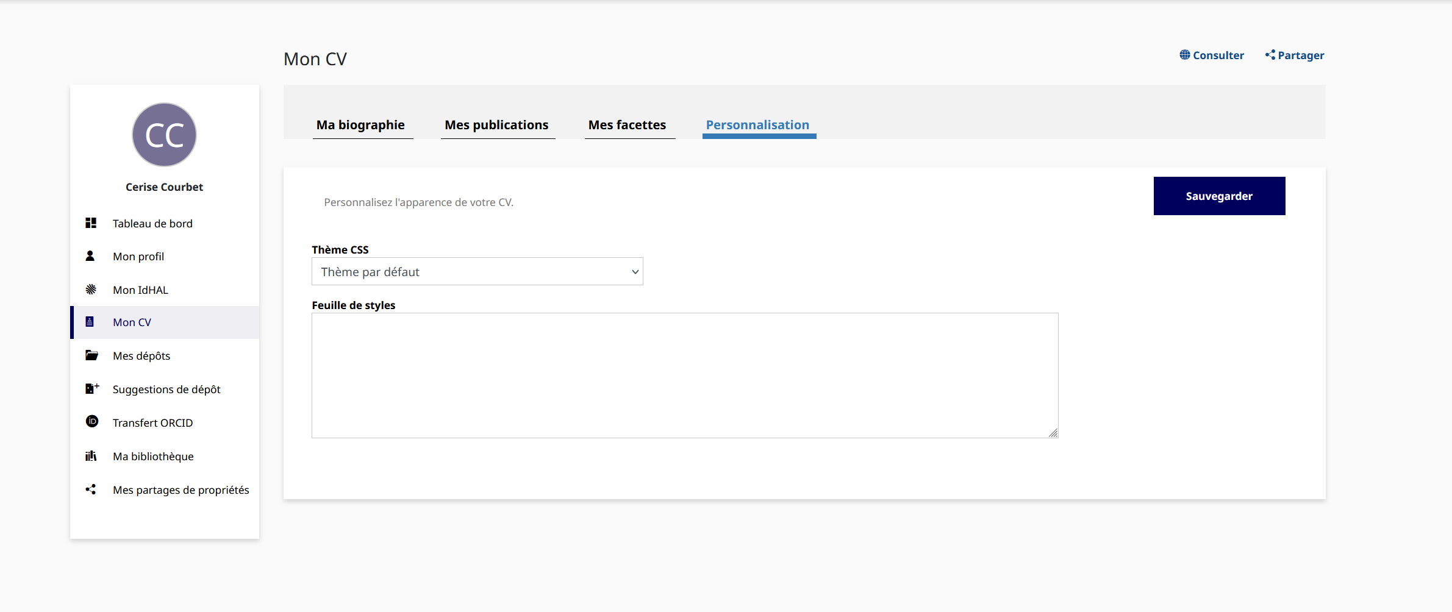The image size is (1452, 612).
Task: Open the Partager link
Action: click(x=1295, y=55)
